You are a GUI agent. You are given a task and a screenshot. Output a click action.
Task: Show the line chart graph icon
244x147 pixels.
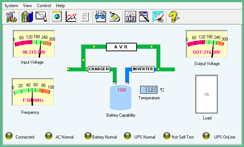click(71, 17)
